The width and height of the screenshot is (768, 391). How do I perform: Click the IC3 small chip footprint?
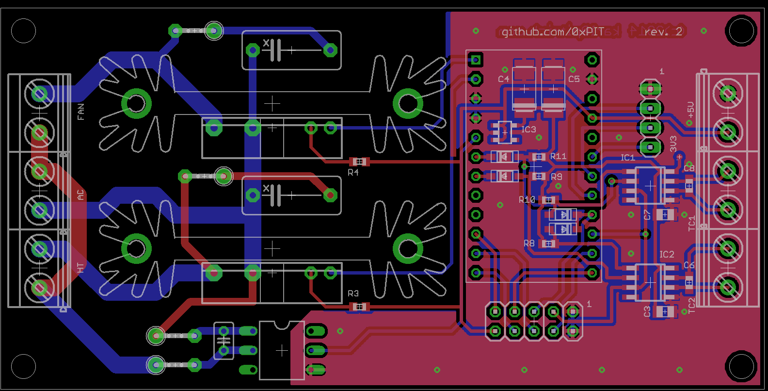click(x=505, y=132)
